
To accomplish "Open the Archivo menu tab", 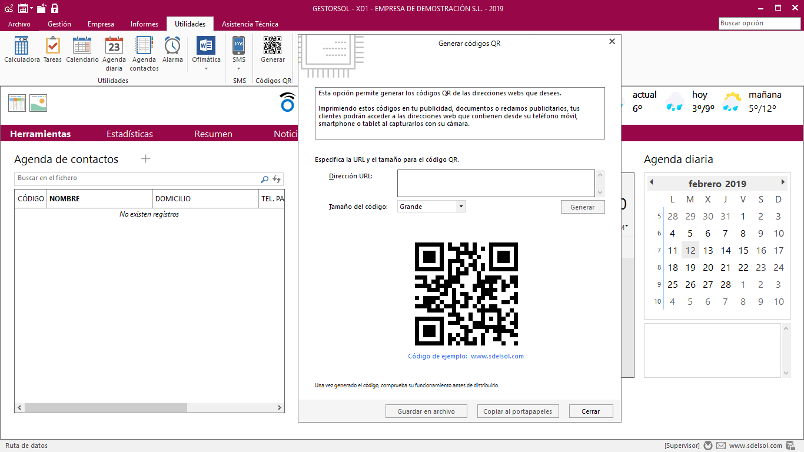I will 19,24.
